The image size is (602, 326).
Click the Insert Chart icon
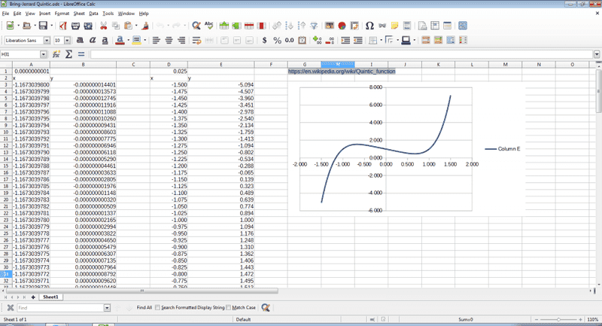pos(342,26)
